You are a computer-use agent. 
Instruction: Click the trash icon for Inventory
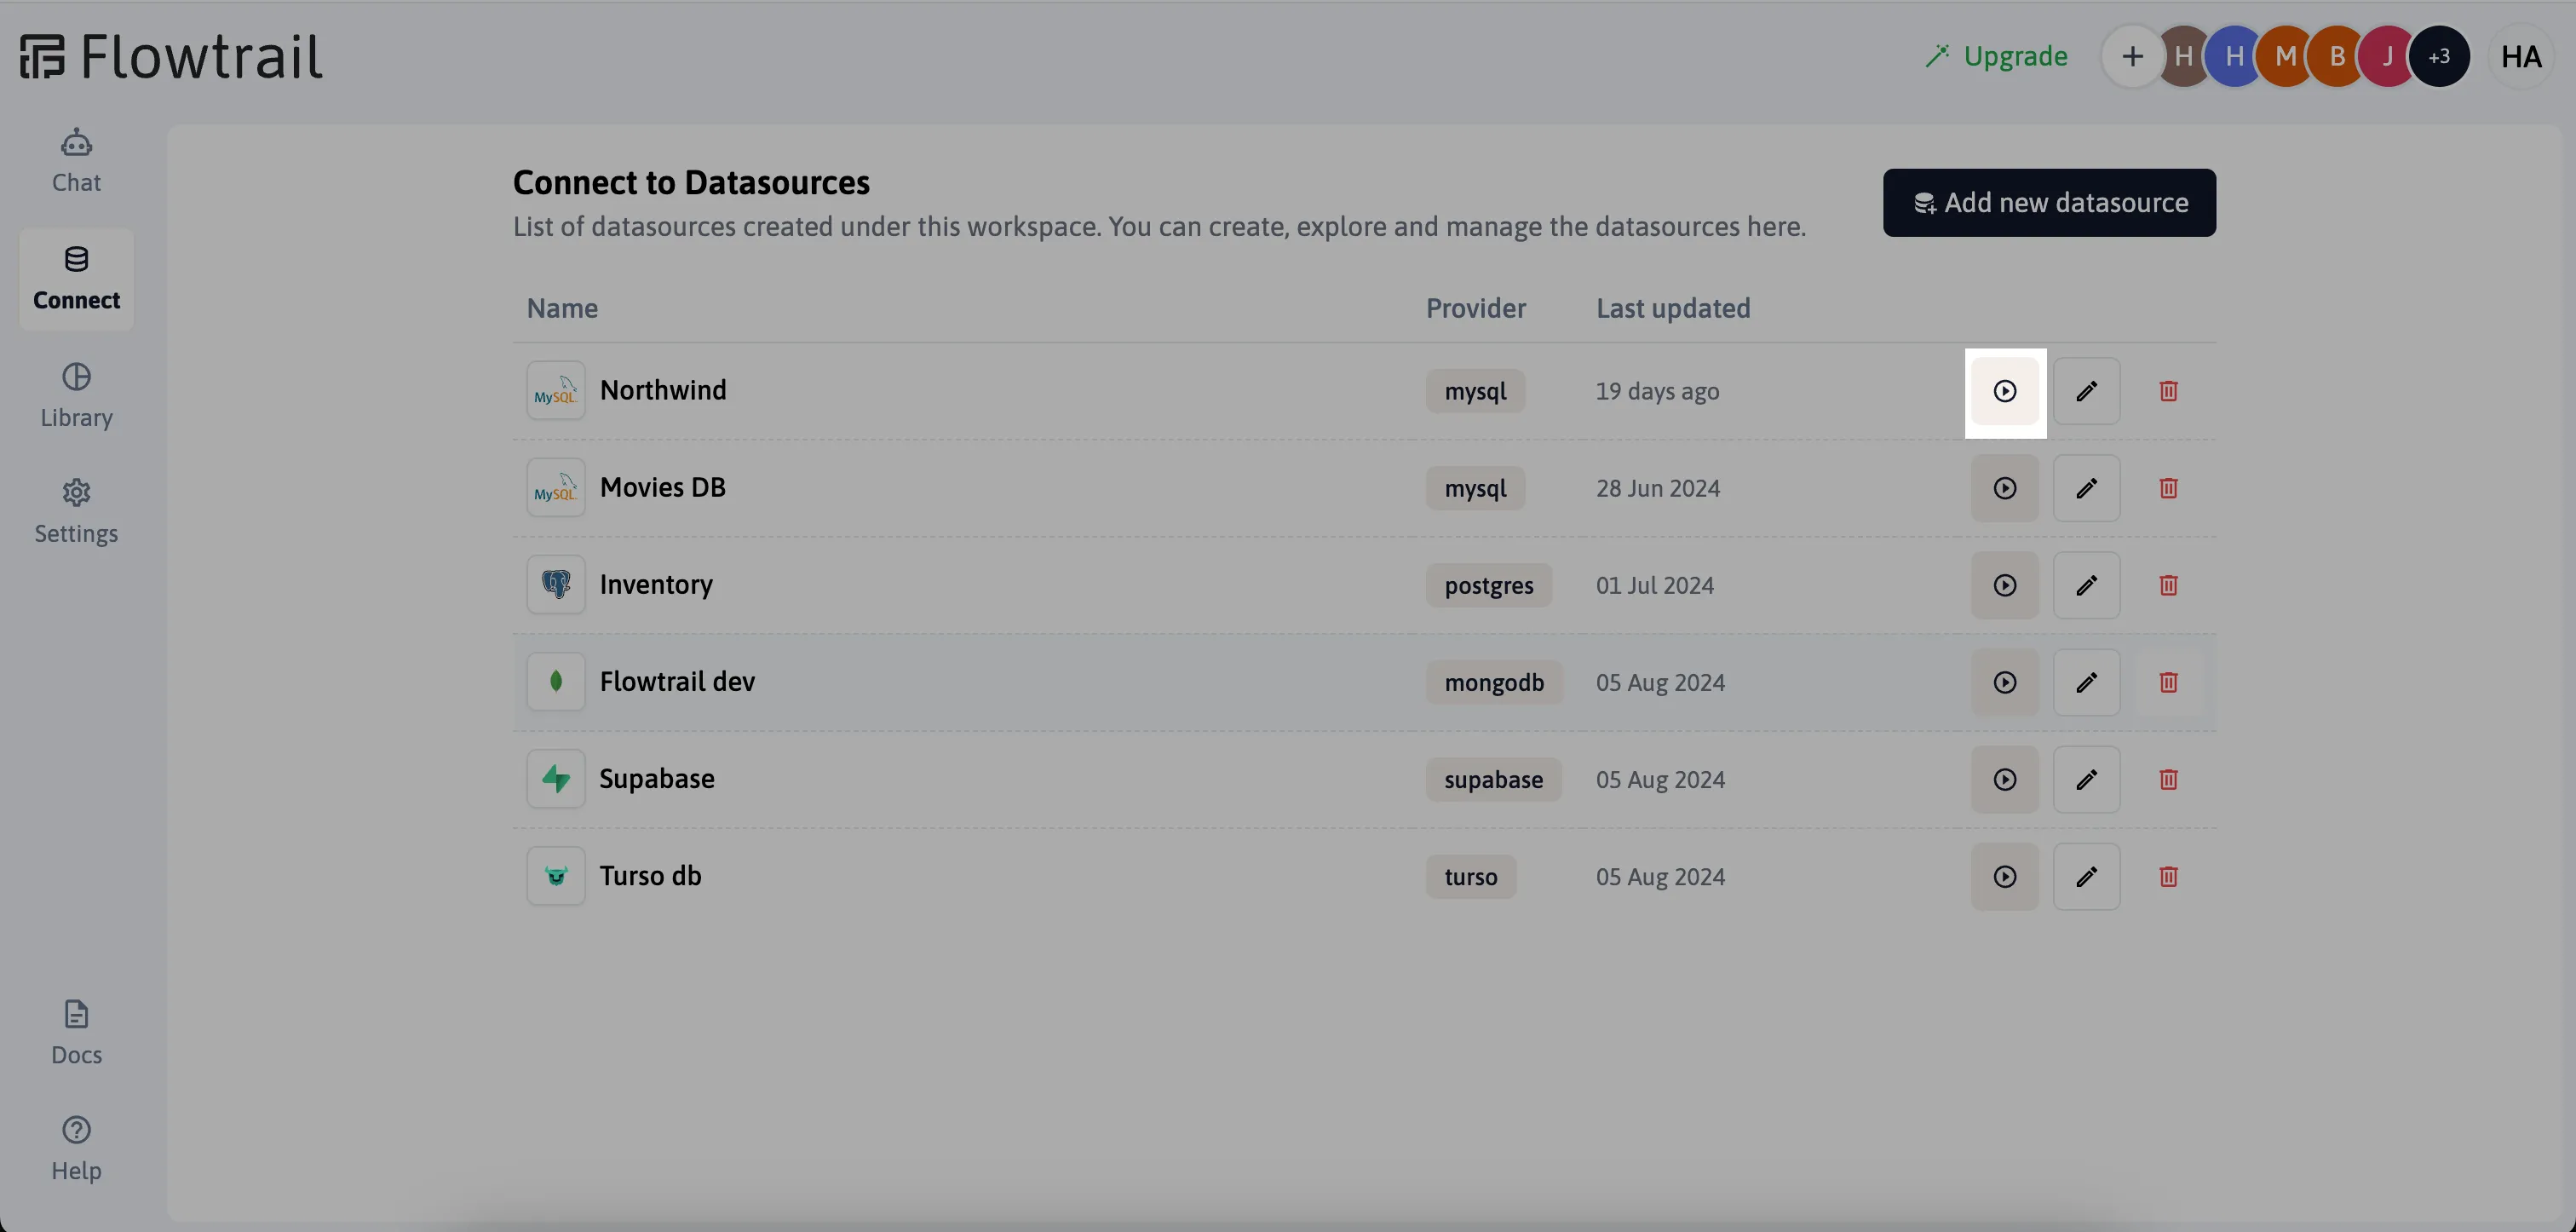[x=2168, y=585]
